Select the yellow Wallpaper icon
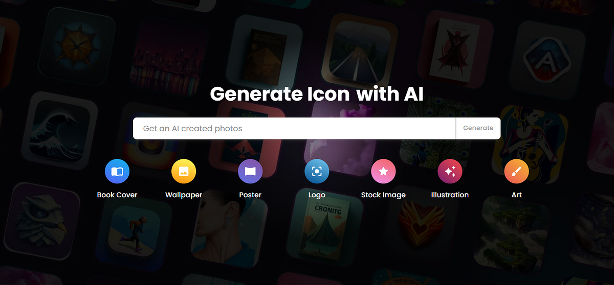 tap(184, 172)
